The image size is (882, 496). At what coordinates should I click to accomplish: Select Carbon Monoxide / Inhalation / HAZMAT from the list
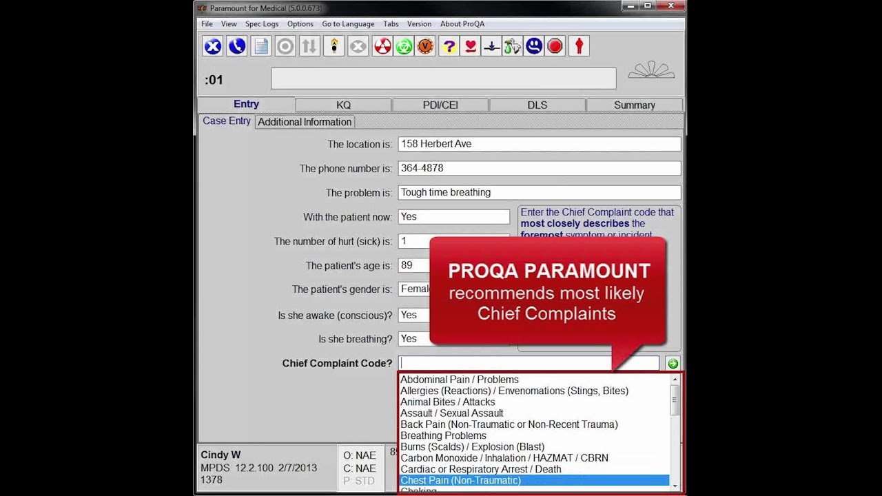534,458
